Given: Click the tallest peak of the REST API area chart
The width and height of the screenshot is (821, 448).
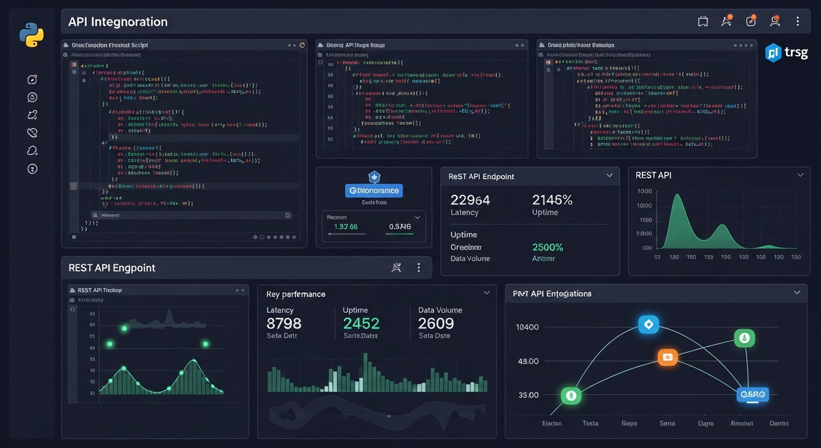Looking at the screenshot, I should [677, 196].
